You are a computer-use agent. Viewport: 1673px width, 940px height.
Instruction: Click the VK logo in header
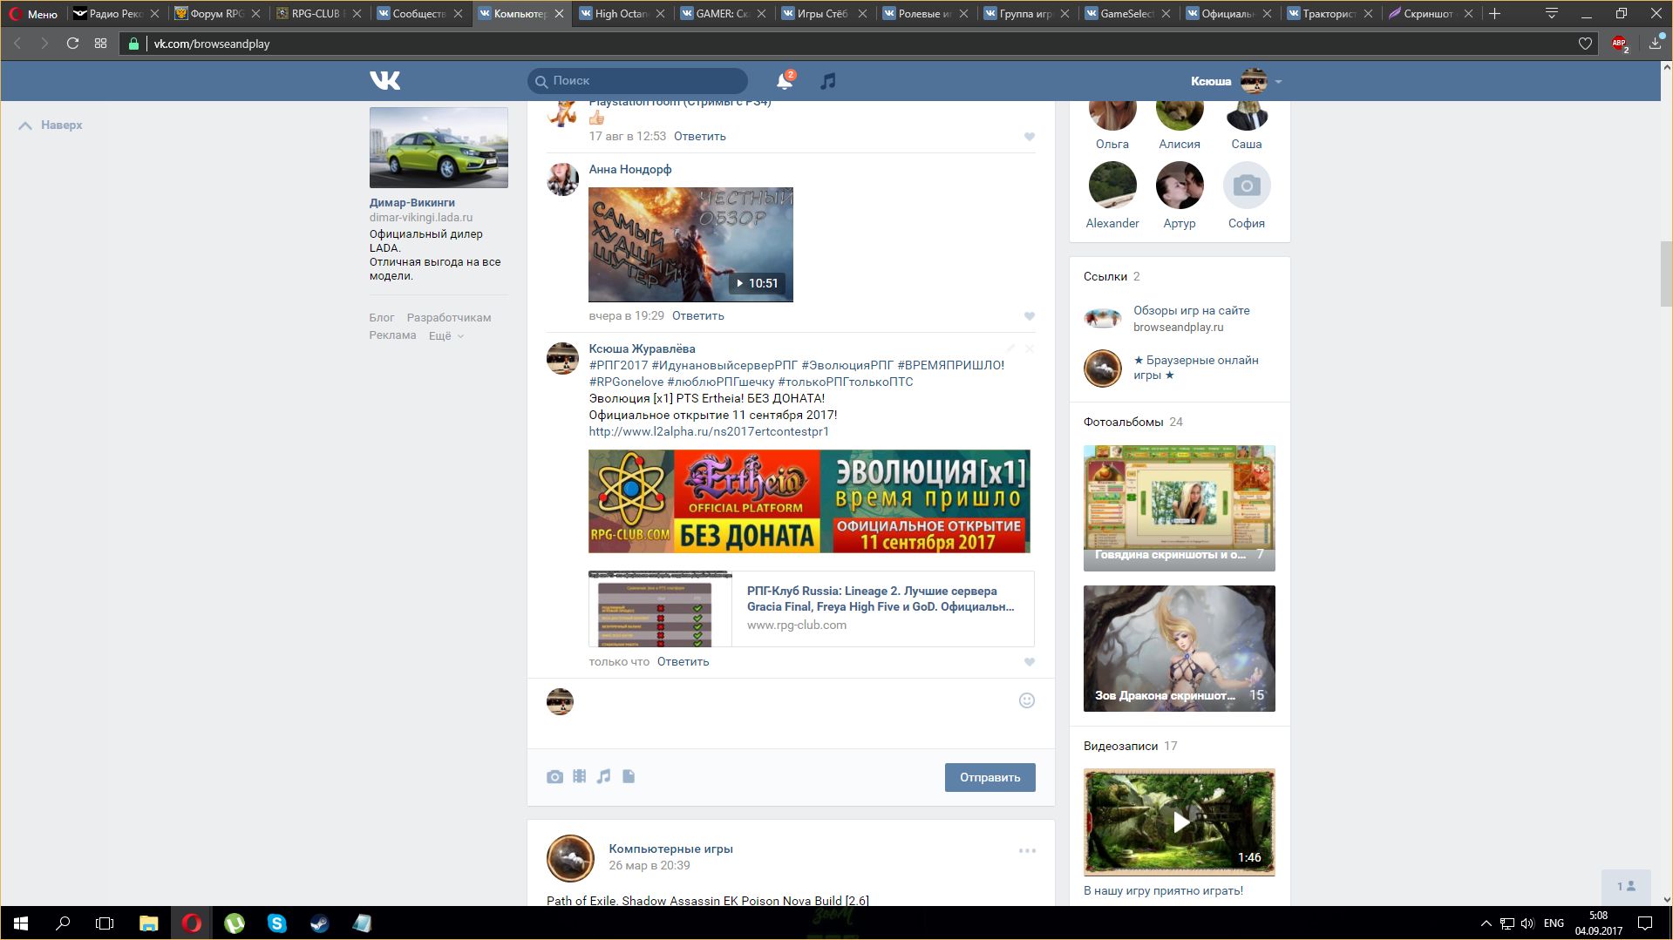[384, 80]
